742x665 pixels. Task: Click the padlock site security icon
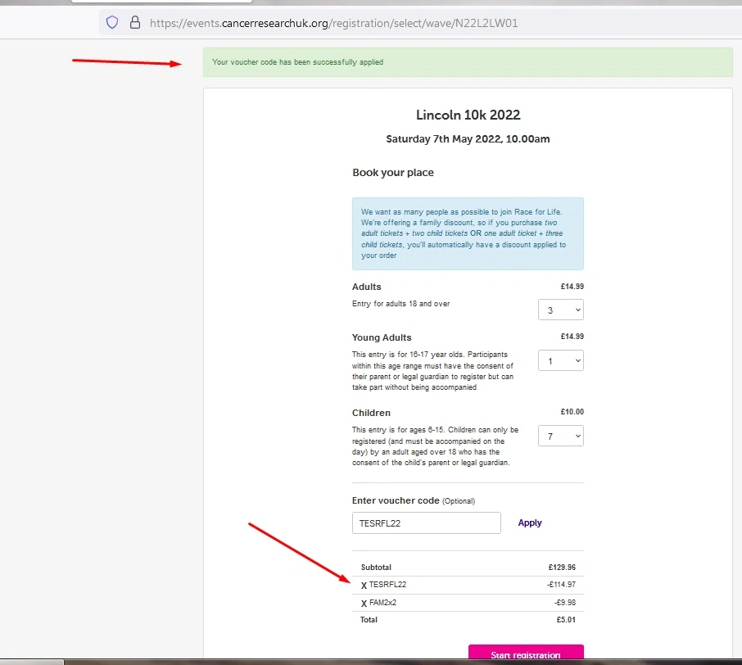pyautogui.click(x=135, y=22)
